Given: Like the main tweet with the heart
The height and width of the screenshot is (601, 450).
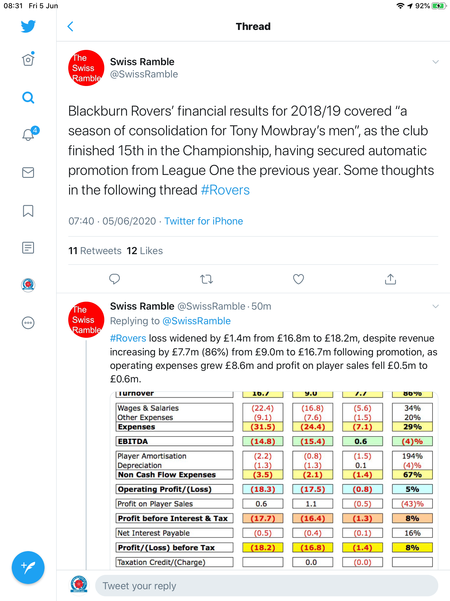Looking at the screenshot, I should [299, 279].
